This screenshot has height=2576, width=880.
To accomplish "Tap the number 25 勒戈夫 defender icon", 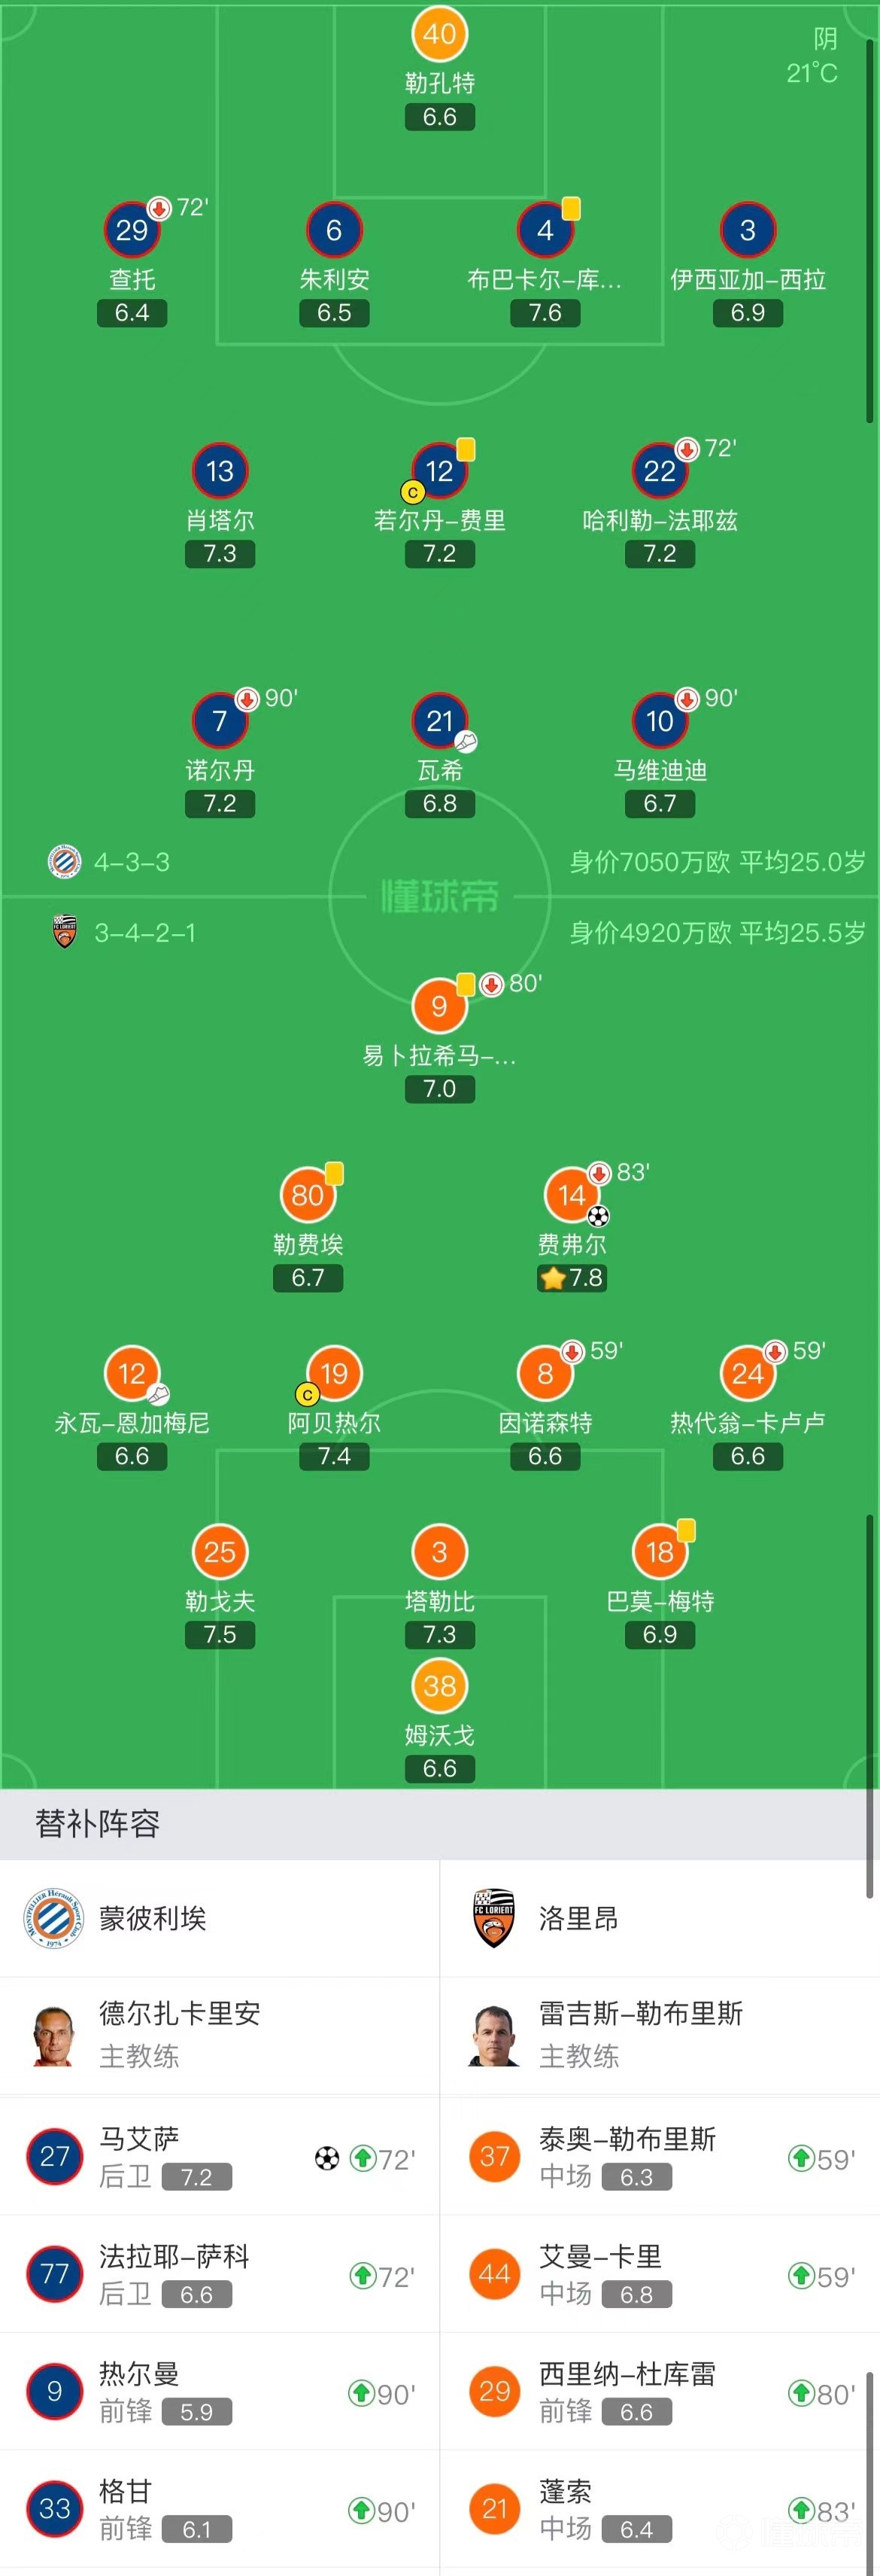I will (220, 1552).
